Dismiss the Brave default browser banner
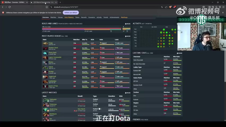The height and width of the screenshot is (127, 226). [223, 13]
